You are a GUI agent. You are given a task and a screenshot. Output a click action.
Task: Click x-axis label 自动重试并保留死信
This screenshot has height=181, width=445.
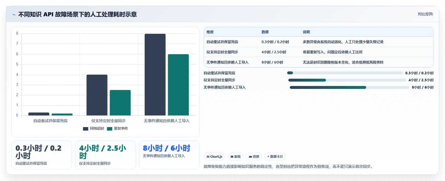pos(50,121)
